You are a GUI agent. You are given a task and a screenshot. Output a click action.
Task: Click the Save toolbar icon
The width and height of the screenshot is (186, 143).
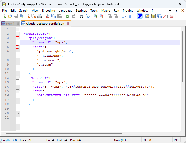(x=16, y=16)
